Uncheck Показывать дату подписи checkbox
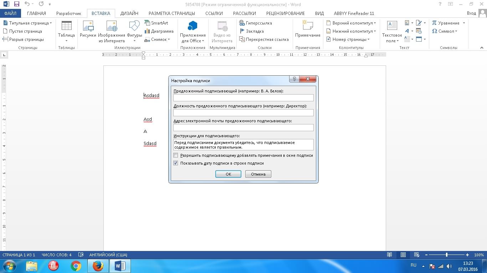 point(176,163)
